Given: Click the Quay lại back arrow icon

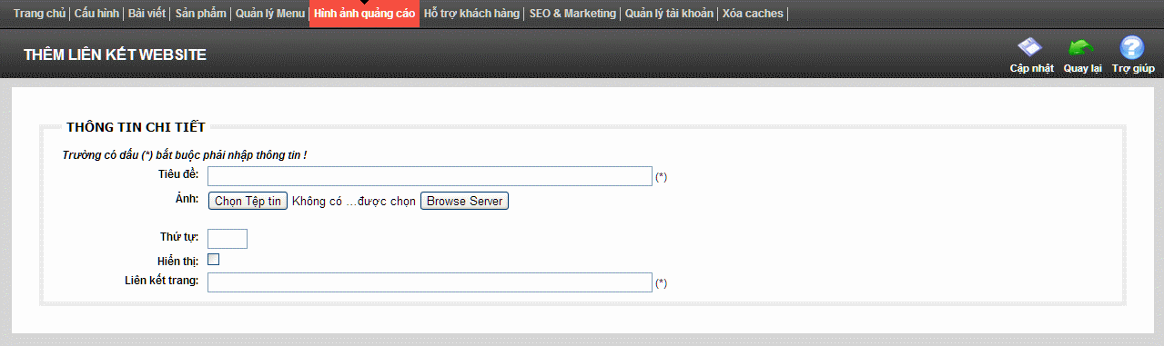Looking at the screenshot, I should click(1081, 48).
